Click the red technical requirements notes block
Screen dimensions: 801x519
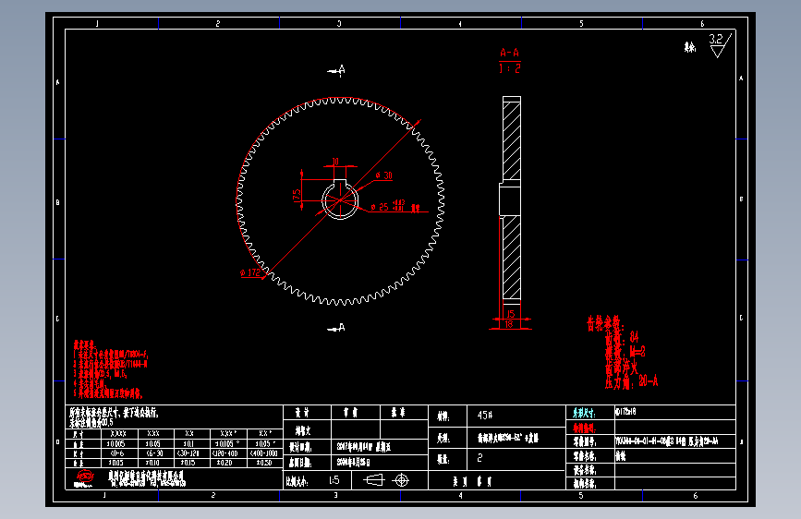(110, 369)
